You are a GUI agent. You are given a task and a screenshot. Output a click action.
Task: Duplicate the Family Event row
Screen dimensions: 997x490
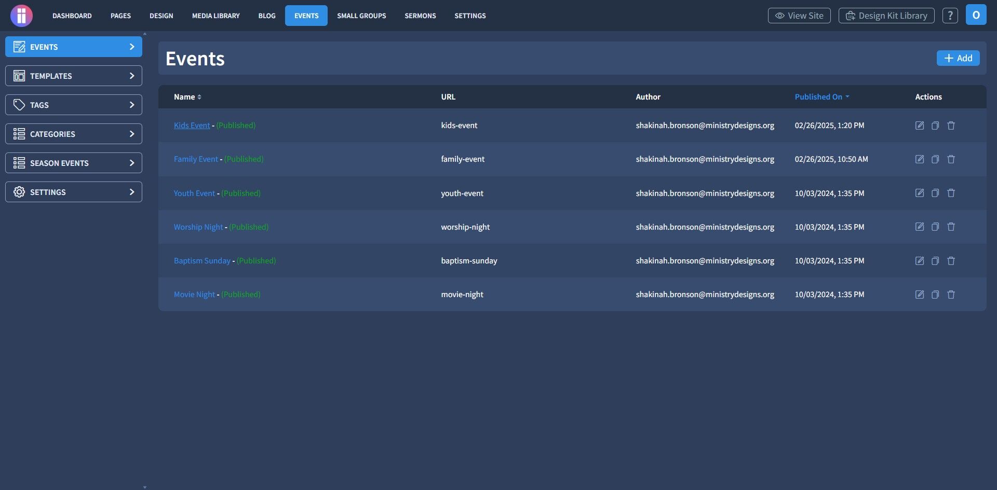[x=935, y=159]
